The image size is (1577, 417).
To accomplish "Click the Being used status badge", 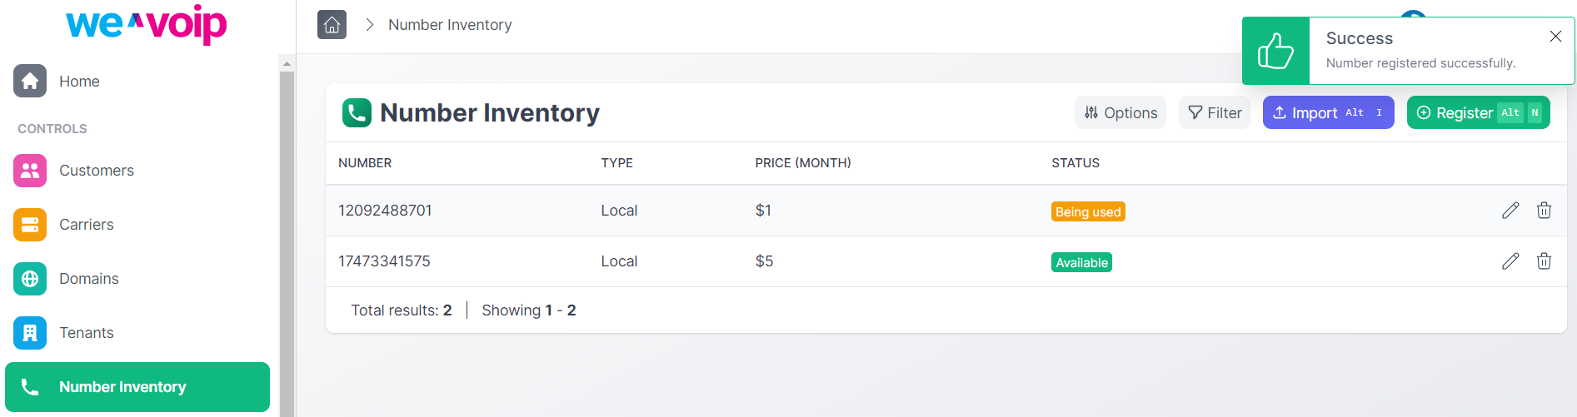I will (1088, 211).
